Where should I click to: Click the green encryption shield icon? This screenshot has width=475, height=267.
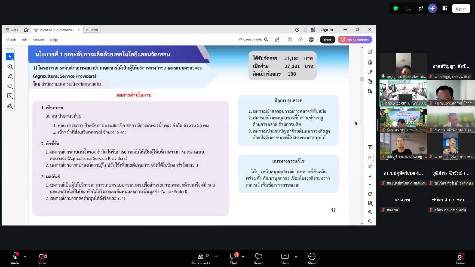click(x=396, y=9)
